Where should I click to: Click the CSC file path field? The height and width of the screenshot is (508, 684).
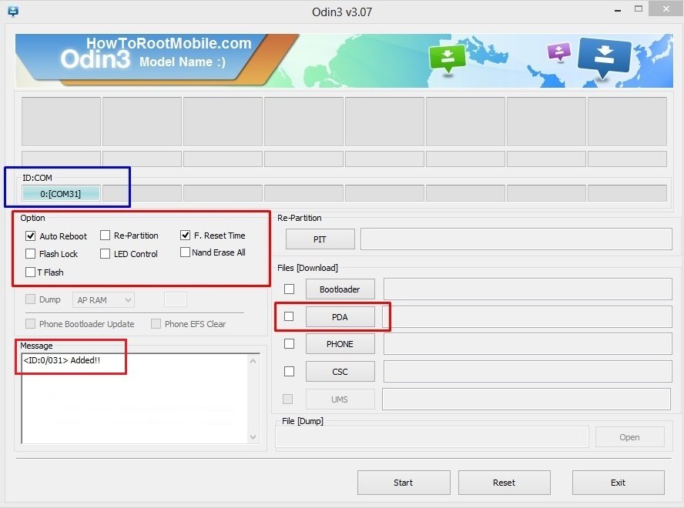(x=528, y=372)
